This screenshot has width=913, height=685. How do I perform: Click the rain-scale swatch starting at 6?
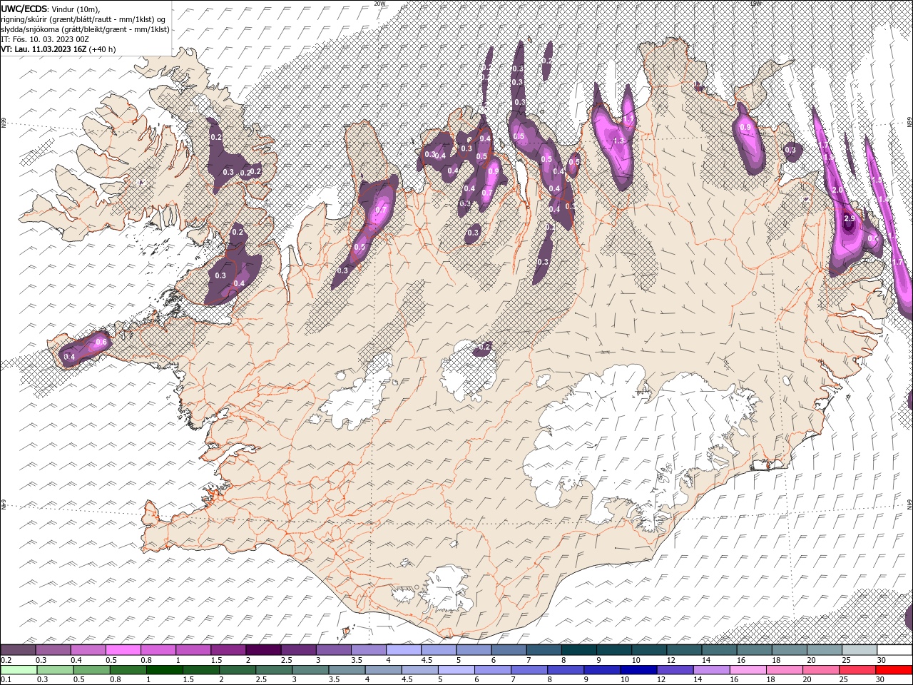tap(492, 670)
